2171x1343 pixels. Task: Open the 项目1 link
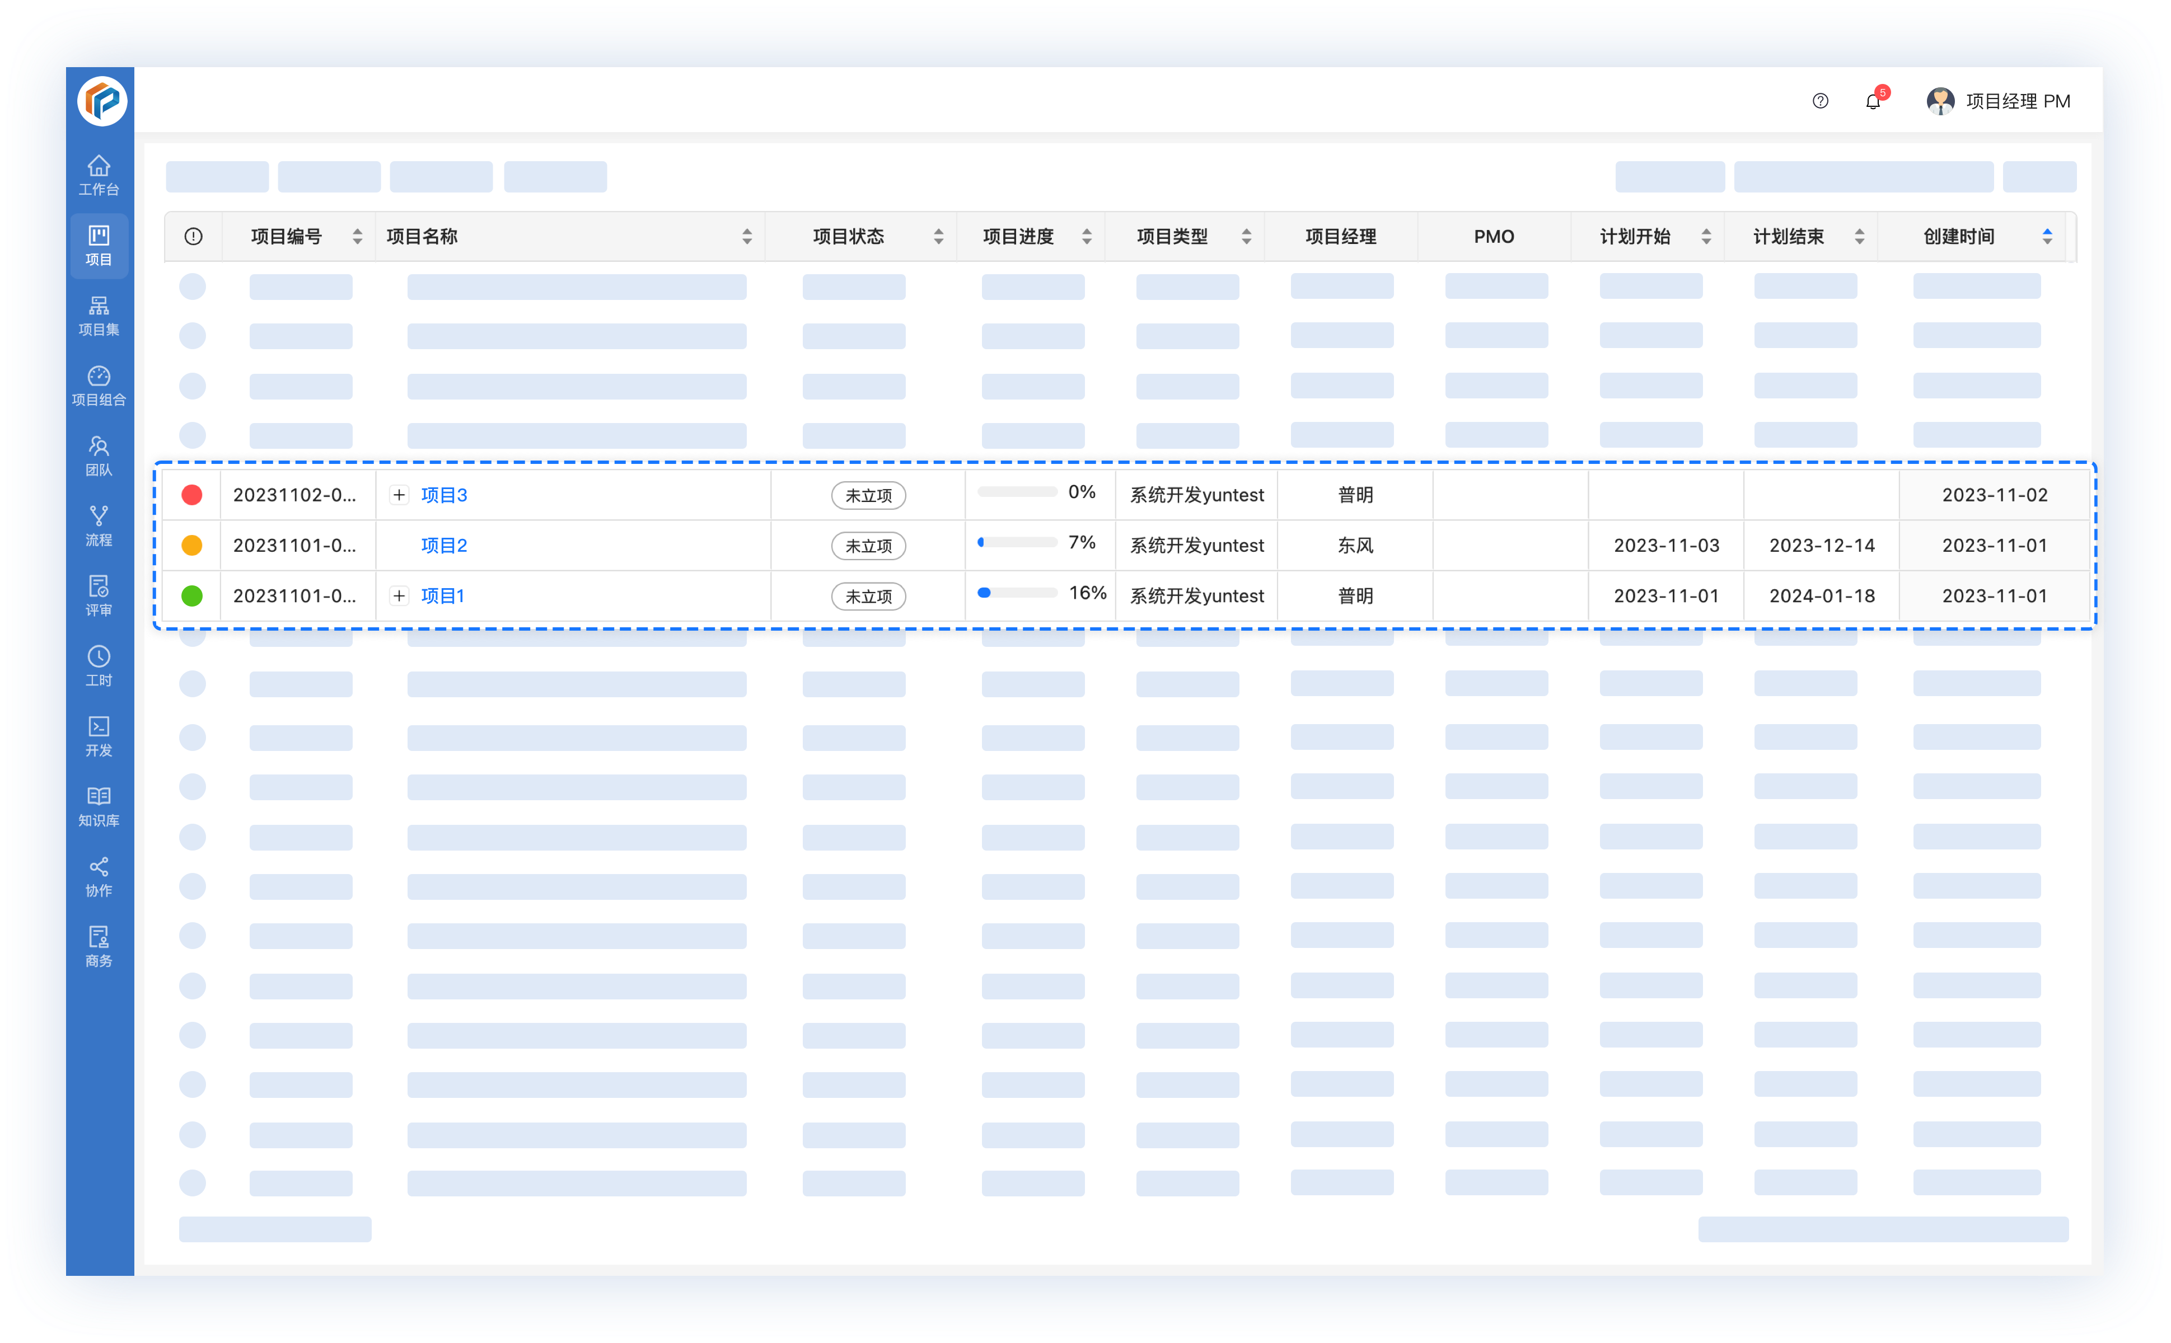coord(443,596)
